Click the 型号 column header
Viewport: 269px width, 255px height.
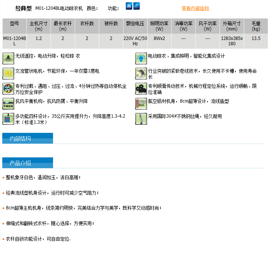(14, 26)
